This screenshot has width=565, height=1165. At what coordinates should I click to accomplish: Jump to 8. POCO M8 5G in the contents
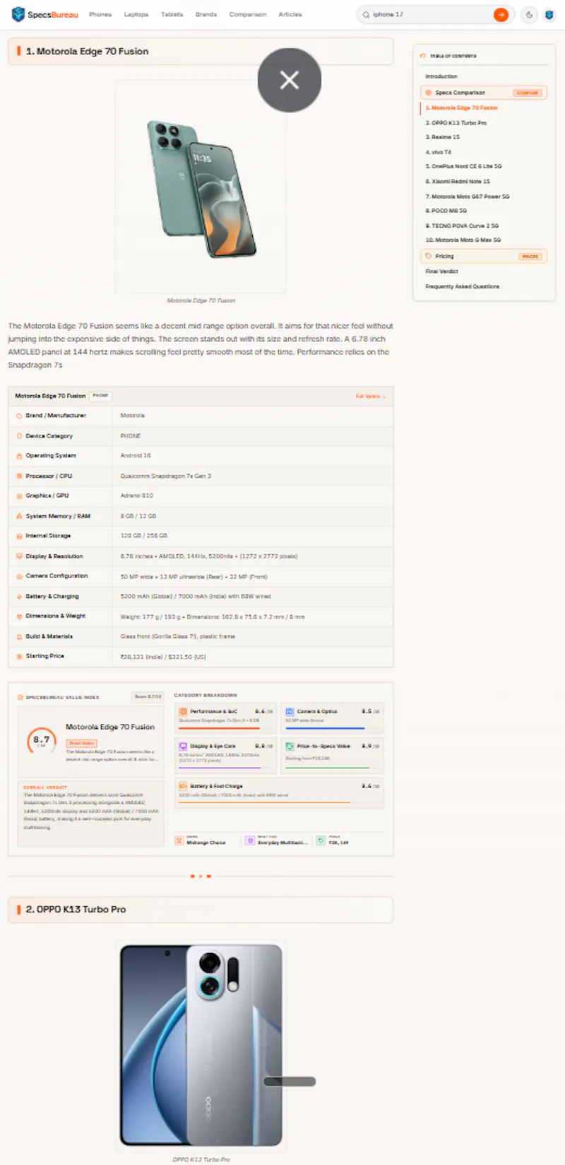tap(446, 211)
